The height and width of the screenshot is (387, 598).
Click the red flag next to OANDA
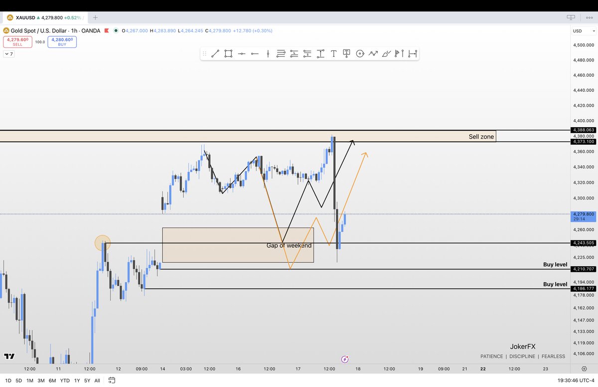coord(106,31)
